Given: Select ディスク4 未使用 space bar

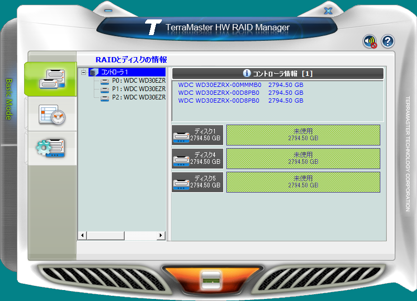Looking at the screenshot, I should 303,159.
